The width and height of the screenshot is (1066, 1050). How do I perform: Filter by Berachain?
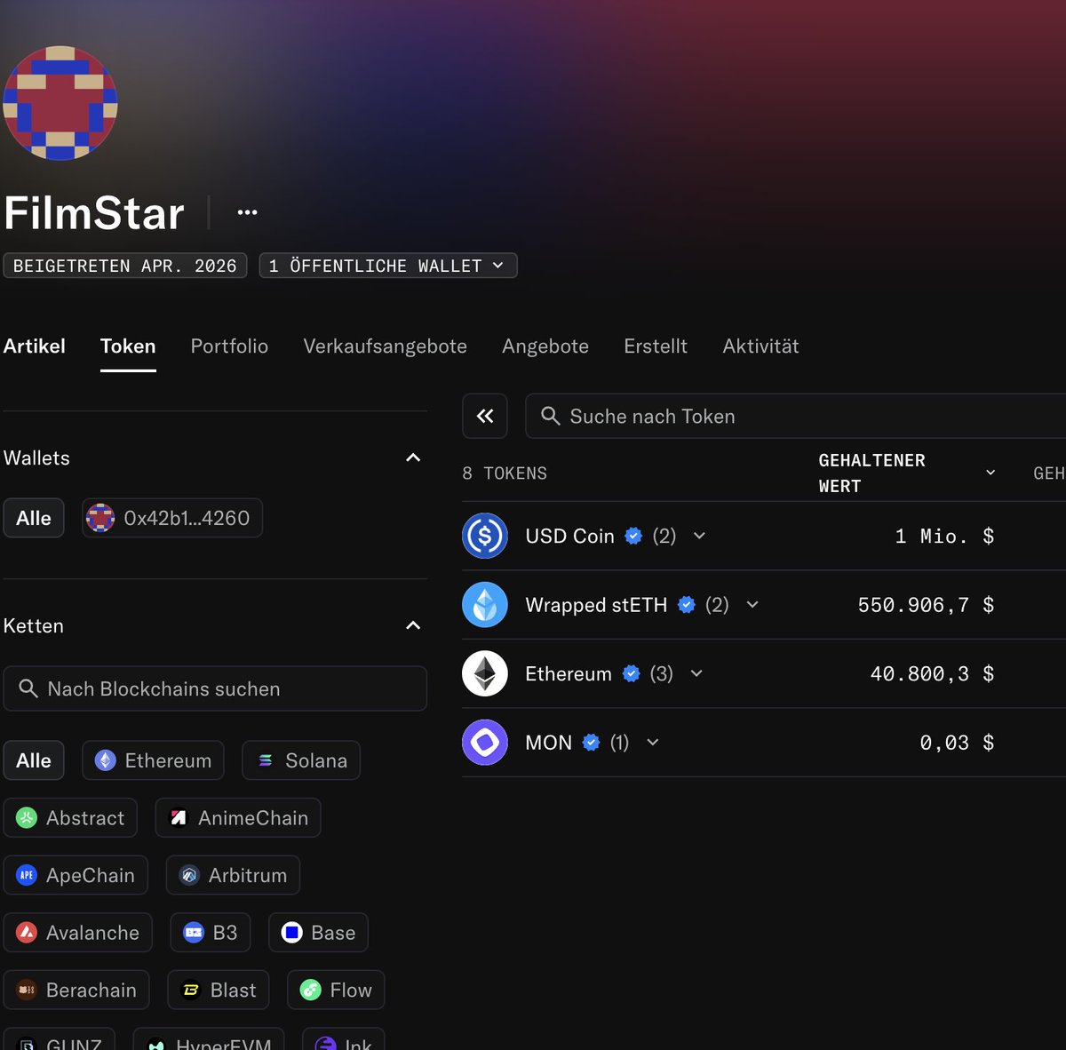[x=76, y=990]
